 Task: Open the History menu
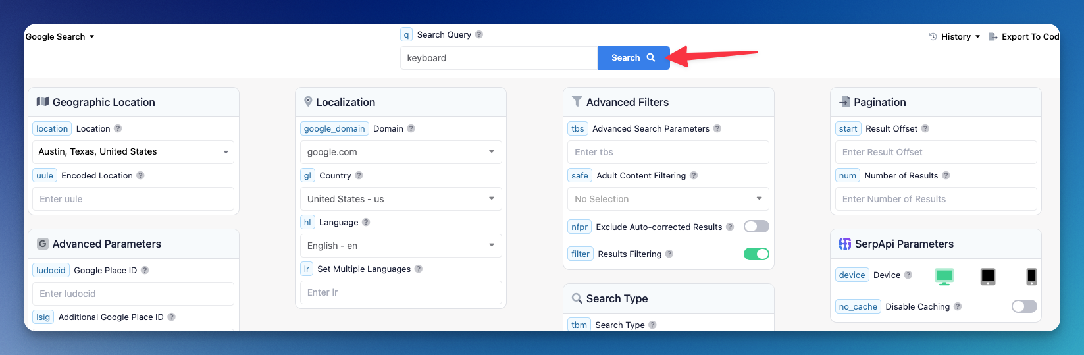(954, 36)
